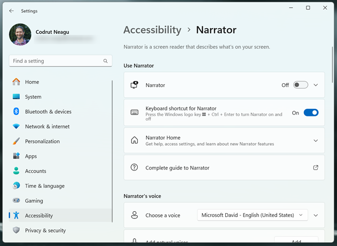Image resolution: width=337 pixels, height=246 pixels.
Task: Click the Gaming controller icon
Action: point(16,200)
